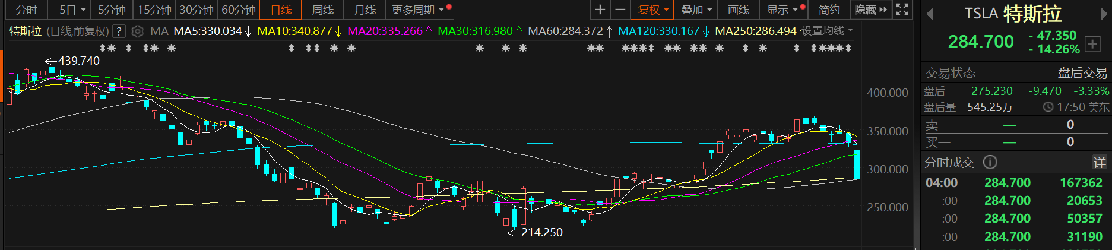The image size is (1112, 250).
Task: Click the 特斯拉 (日线,前复权) chart title
Action: click(x=59, y=31)
